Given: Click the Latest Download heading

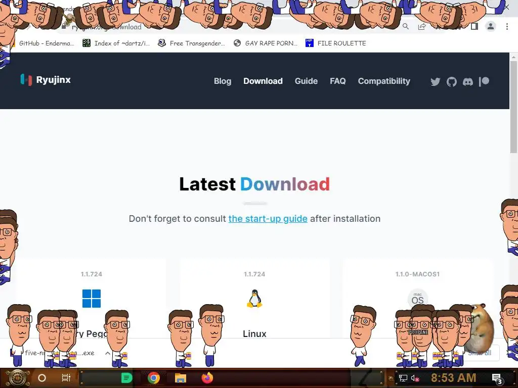Looking at the screenshot, I should click(254, 184).
